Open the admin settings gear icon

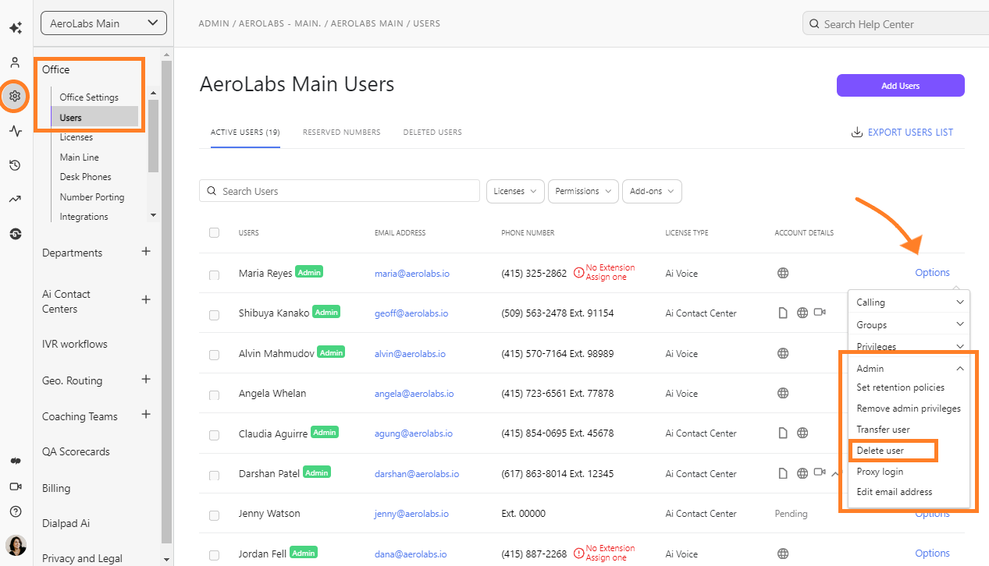click(x=15, y=97)
